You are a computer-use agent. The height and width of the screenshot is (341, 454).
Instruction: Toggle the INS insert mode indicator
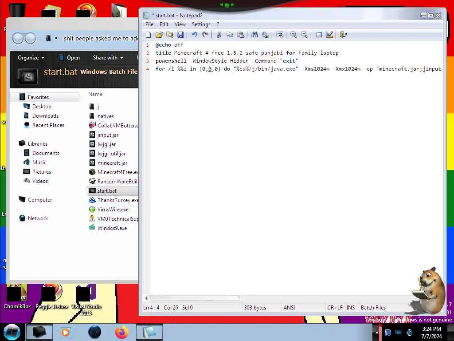click(x=350, y=307)
